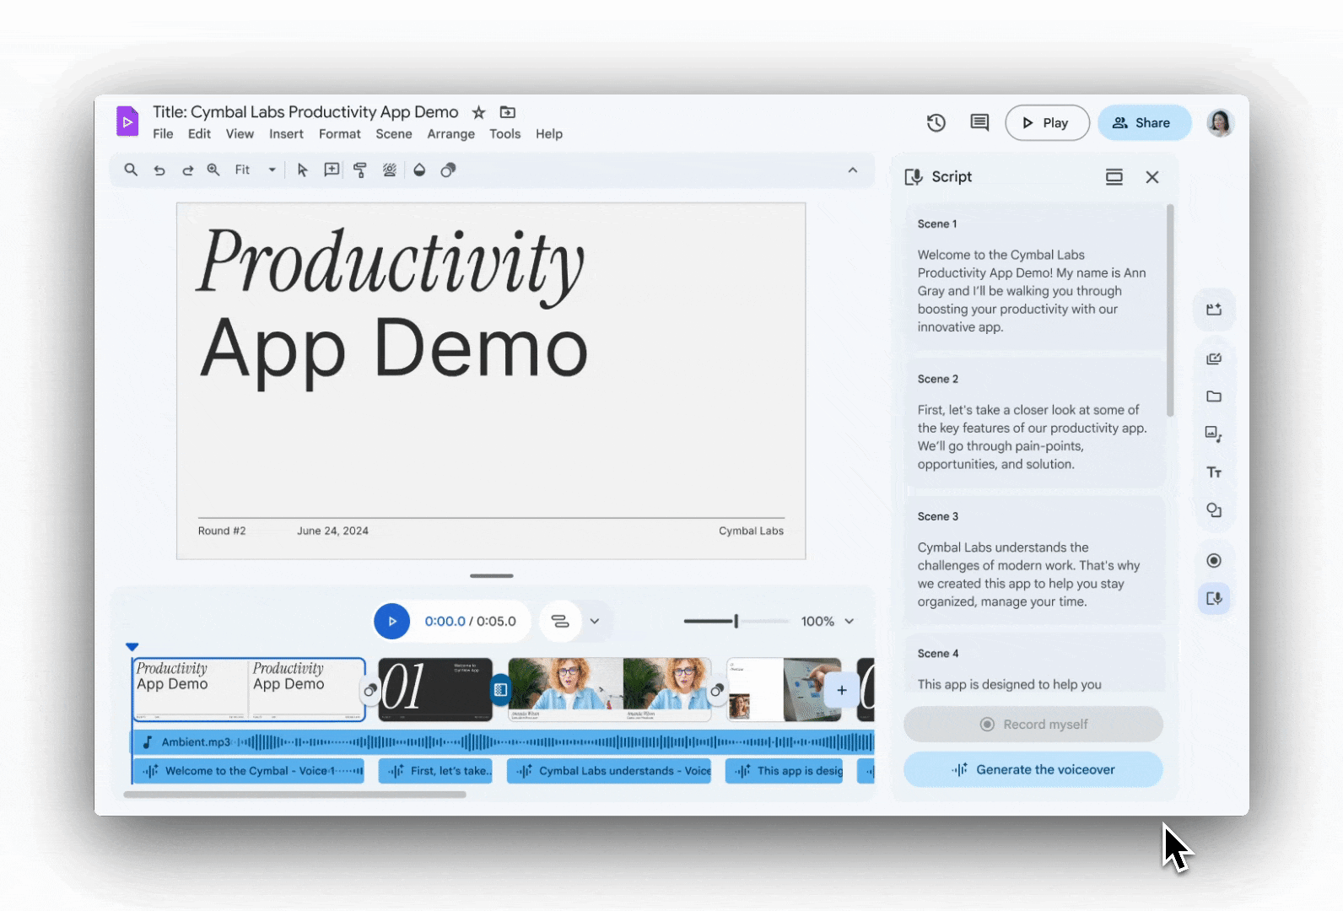
Task: Click the overlapping circles transition icon in toolbar
Action: [x=448, y=170]
